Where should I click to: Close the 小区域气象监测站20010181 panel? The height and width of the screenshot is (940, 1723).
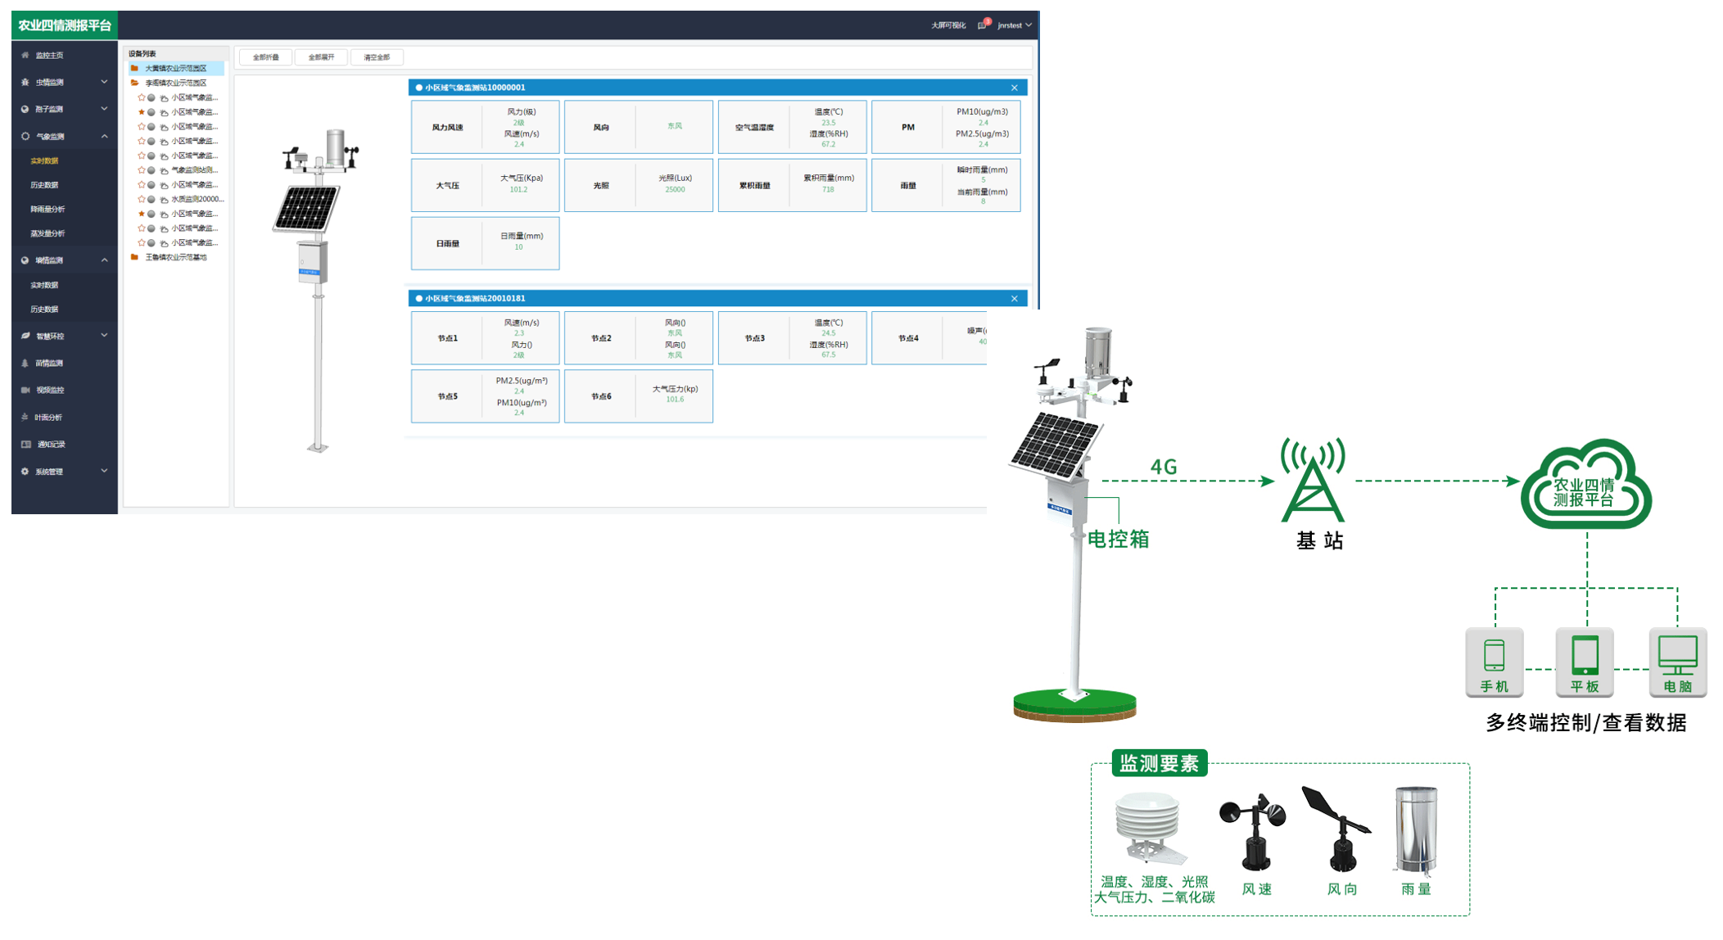(1015, 299)
